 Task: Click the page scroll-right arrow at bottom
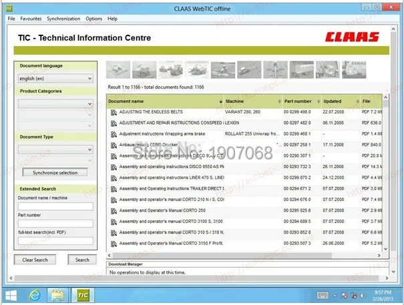tap(387, 278)
